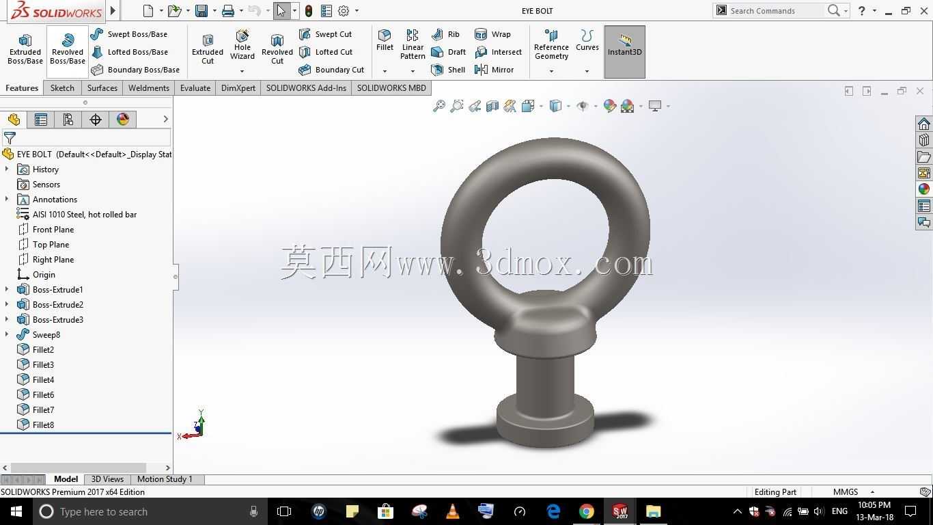Open the SOLIDWORKS Add-Ins tab
Viewport: 933px width, 525px height.
(306, 88)
